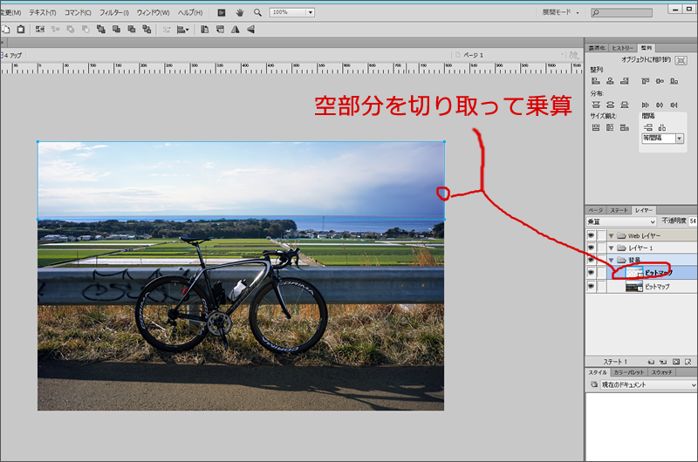Toggle lock box for bottom ビットマップ
Image resolution: width=698 pixels, height=462 pixels.
[x=601, y=287]
